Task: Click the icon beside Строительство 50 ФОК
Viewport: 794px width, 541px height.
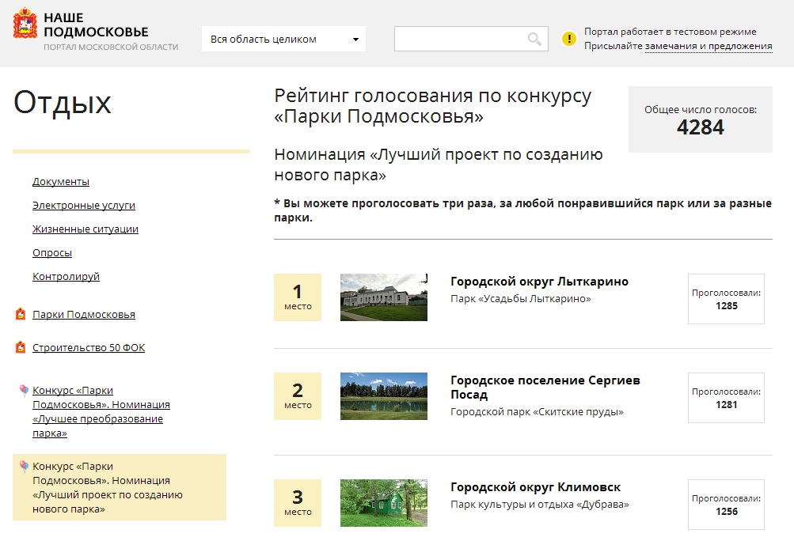Action: tap(21, 348)
